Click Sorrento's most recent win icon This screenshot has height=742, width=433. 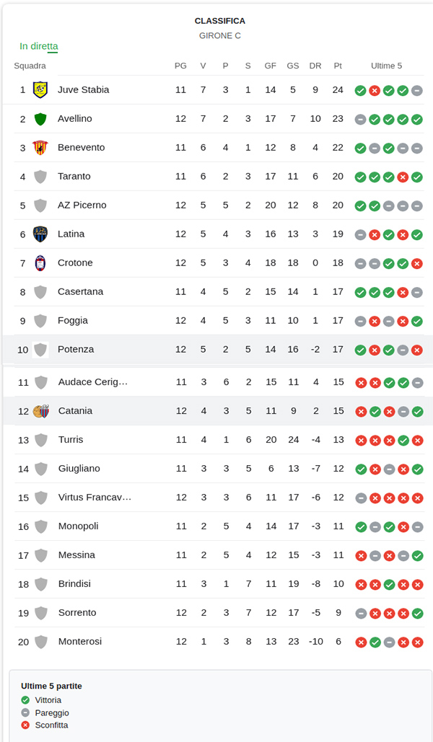pos(417,613)
